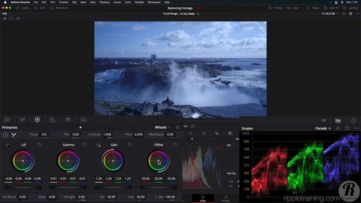Reset the Lift wheel

tap(39, 145)
